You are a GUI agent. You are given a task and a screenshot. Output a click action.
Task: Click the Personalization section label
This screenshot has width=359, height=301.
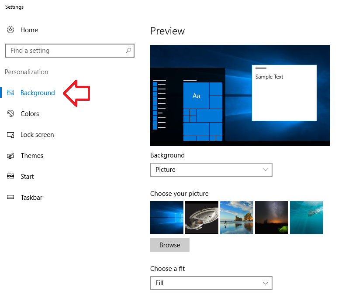[27, 72]
